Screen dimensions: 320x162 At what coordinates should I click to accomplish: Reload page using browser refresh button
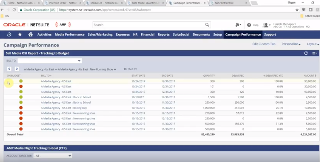click(14, 10)
